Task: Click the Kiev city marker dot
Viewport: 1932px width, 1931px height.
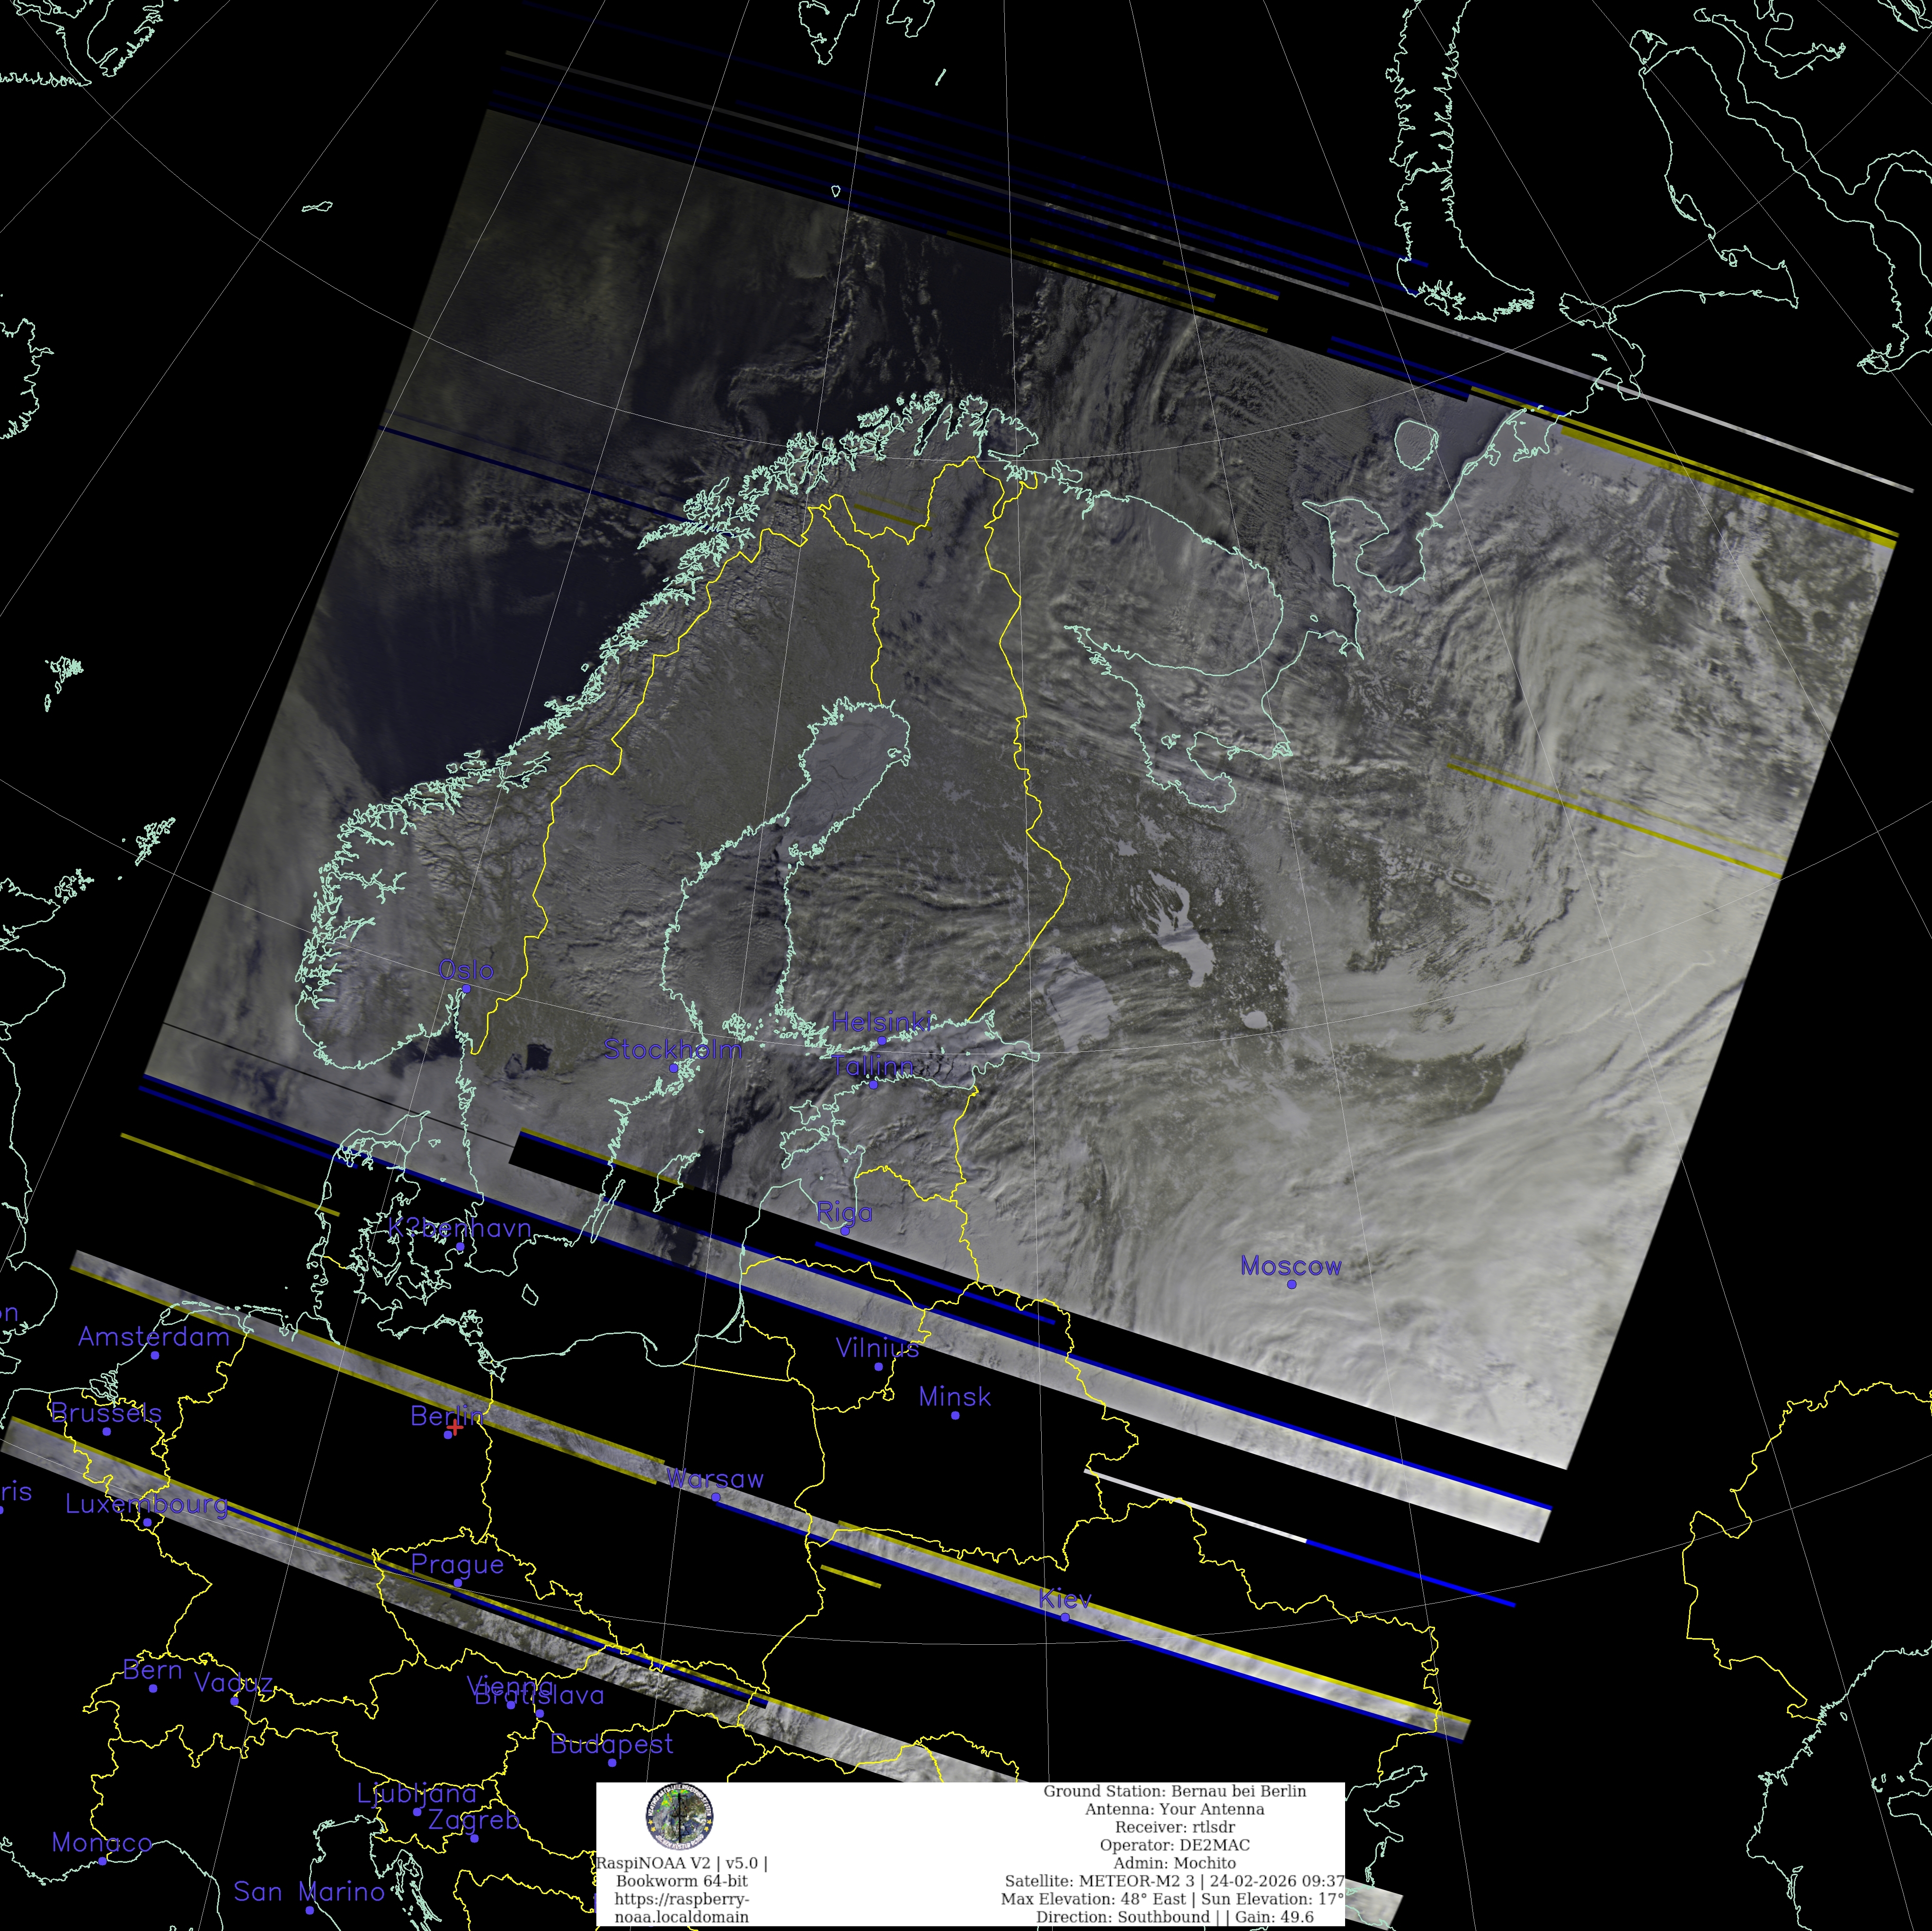Action: (1065, 1617)
